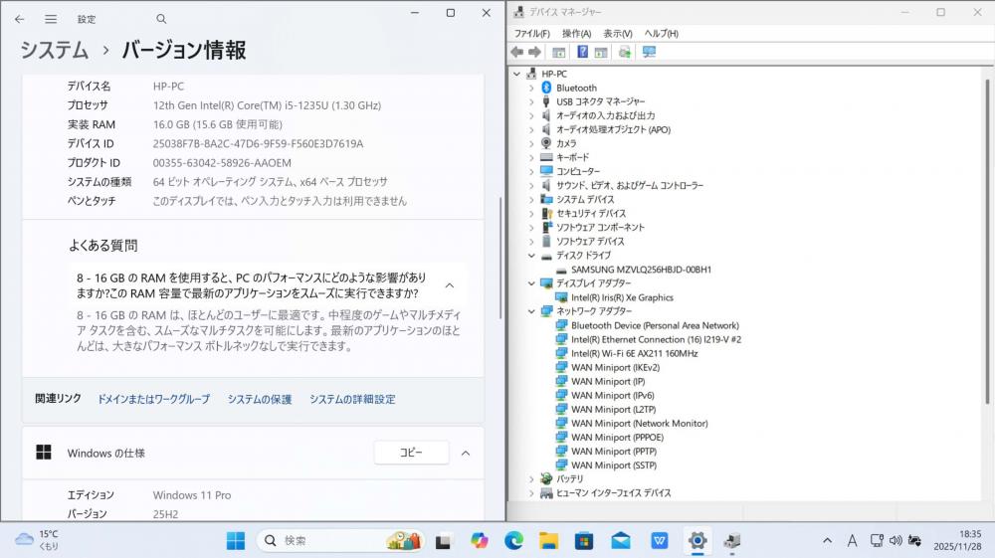The image size is (995, 558).
Task: Open the clock showing 18:35 2025/11/28
Action: pos(957,540)
